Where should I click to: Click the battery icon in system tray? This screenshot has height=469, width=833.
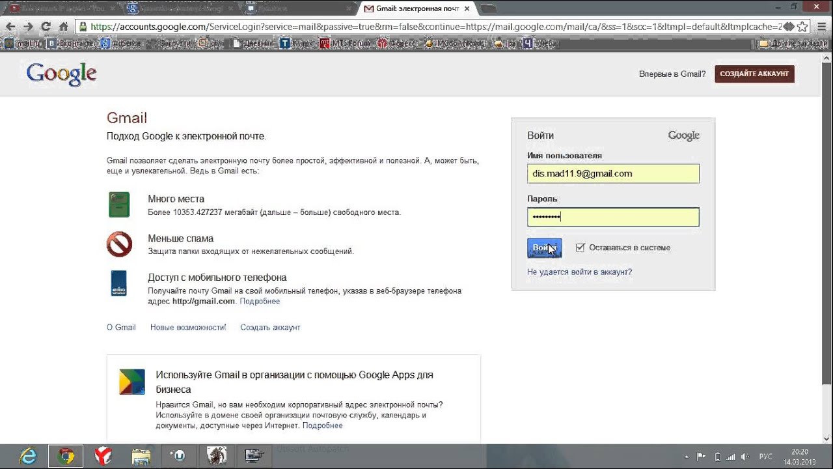[x=718, y=457]
